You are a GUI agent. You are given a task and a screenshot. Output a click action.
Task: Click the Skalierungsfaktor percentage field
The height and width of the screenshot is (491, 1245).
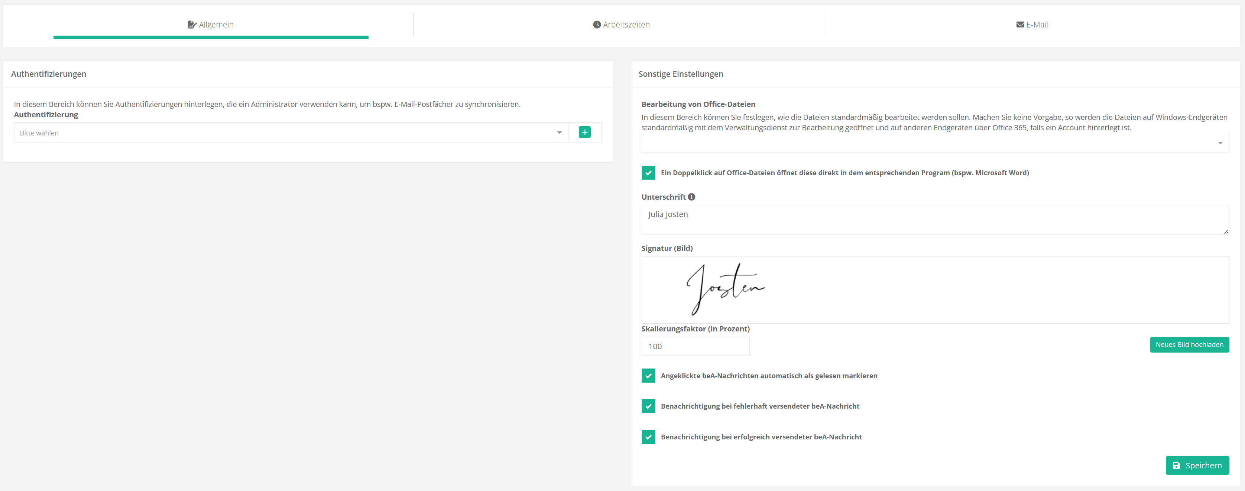coord(695,347)
